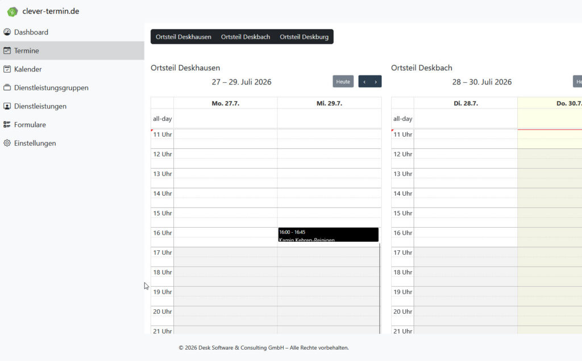Open Dashboard in the sidebar
This screenshot has height=361, width=582.
point(72,32)
